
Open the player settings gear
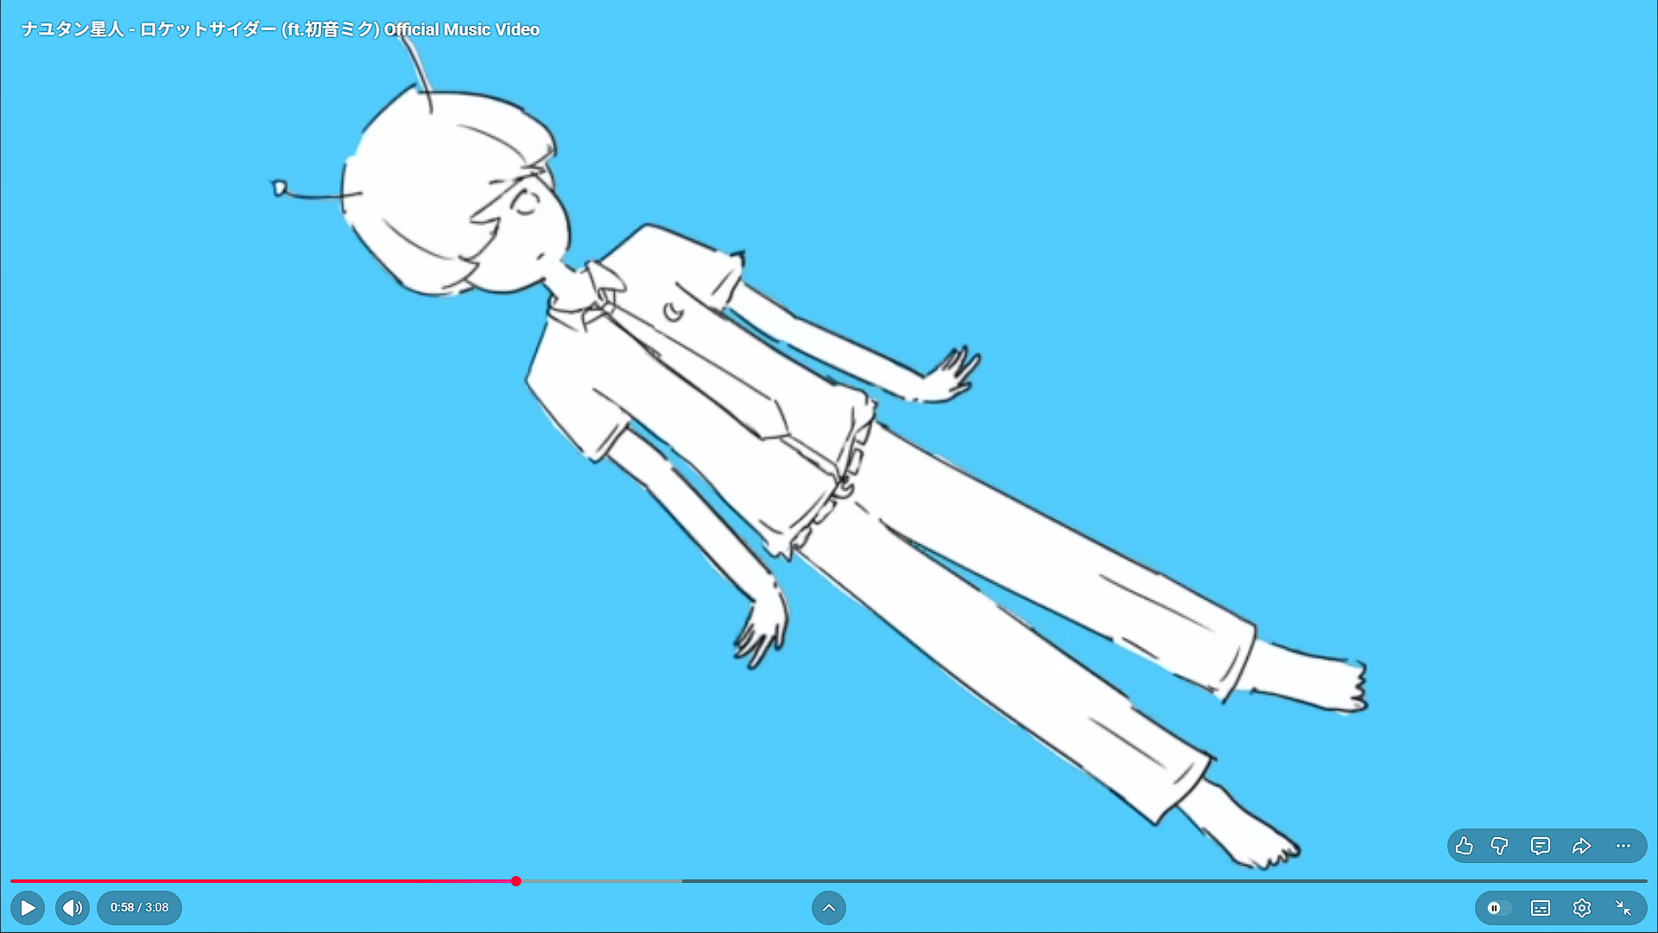(x=1582, y=908)
